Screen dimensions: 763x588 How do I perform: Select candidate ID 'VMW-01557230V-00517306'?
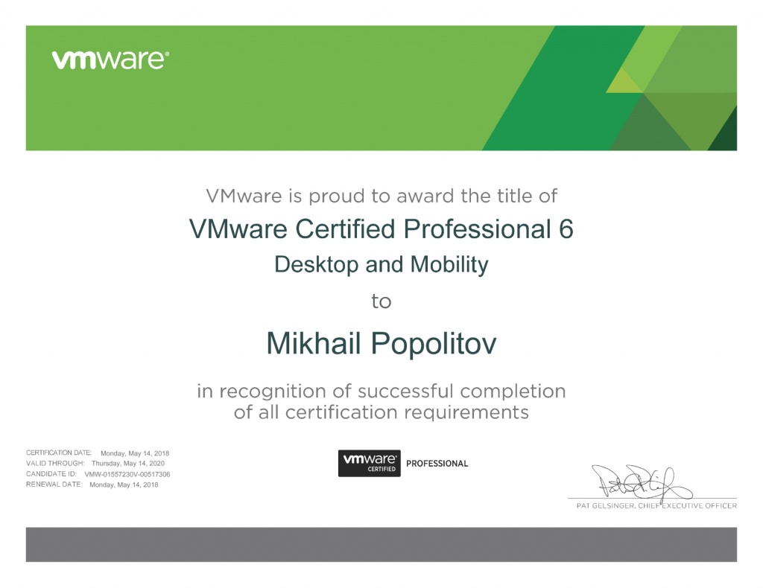(x=127, y=474)
